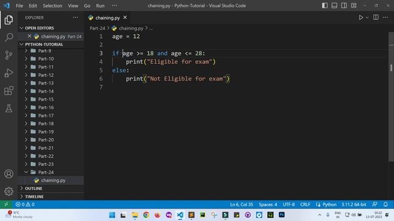Close the chaining.py editor tab
The width and height of the screenshot is (394, 221).
pos(125,18)
